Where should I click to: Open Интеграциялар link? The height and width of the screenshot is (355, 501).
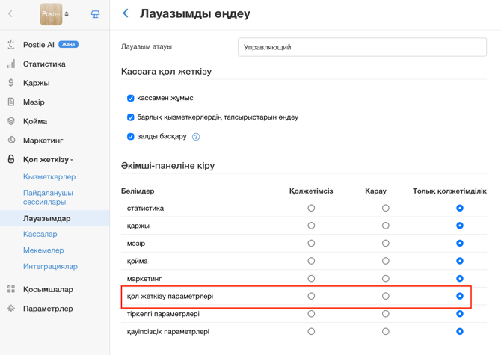coord(50,266)
